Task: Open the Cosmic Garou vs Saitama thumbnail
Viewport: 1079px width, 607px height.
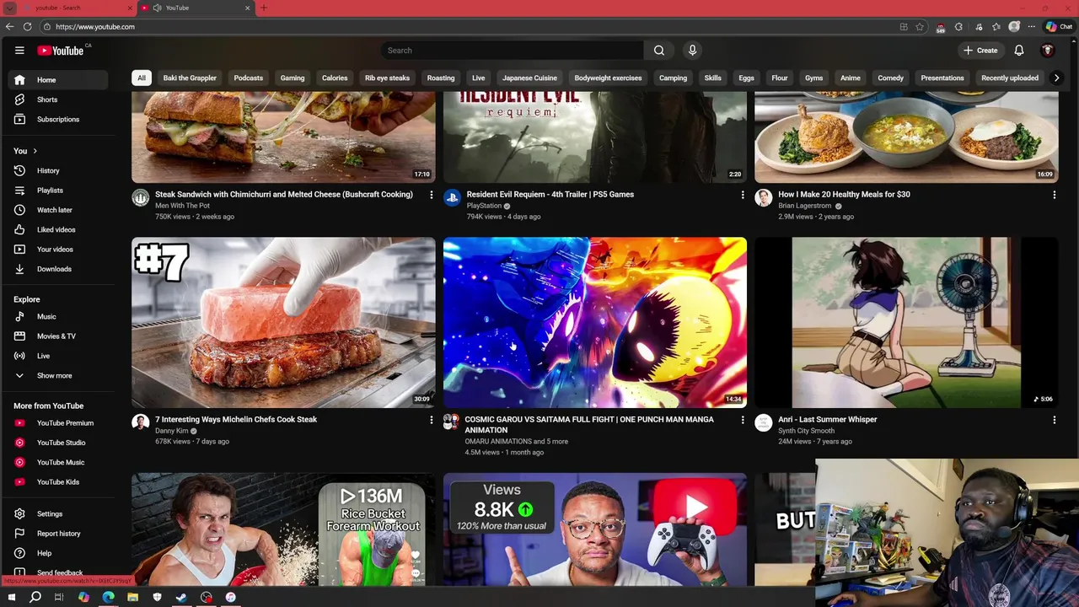Action: click(595, 322)
